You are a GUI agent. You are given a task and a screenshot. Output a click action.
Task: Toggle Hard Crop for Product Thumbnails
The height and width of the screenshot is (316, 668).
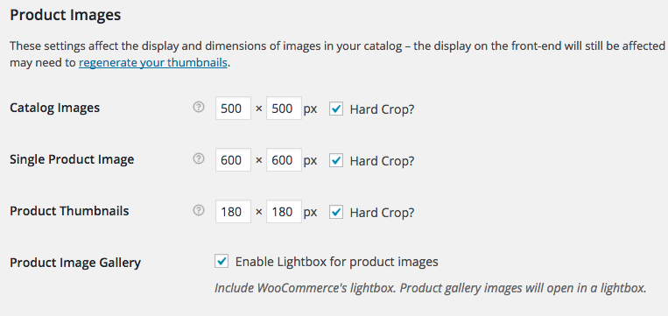tap(336, 212)
